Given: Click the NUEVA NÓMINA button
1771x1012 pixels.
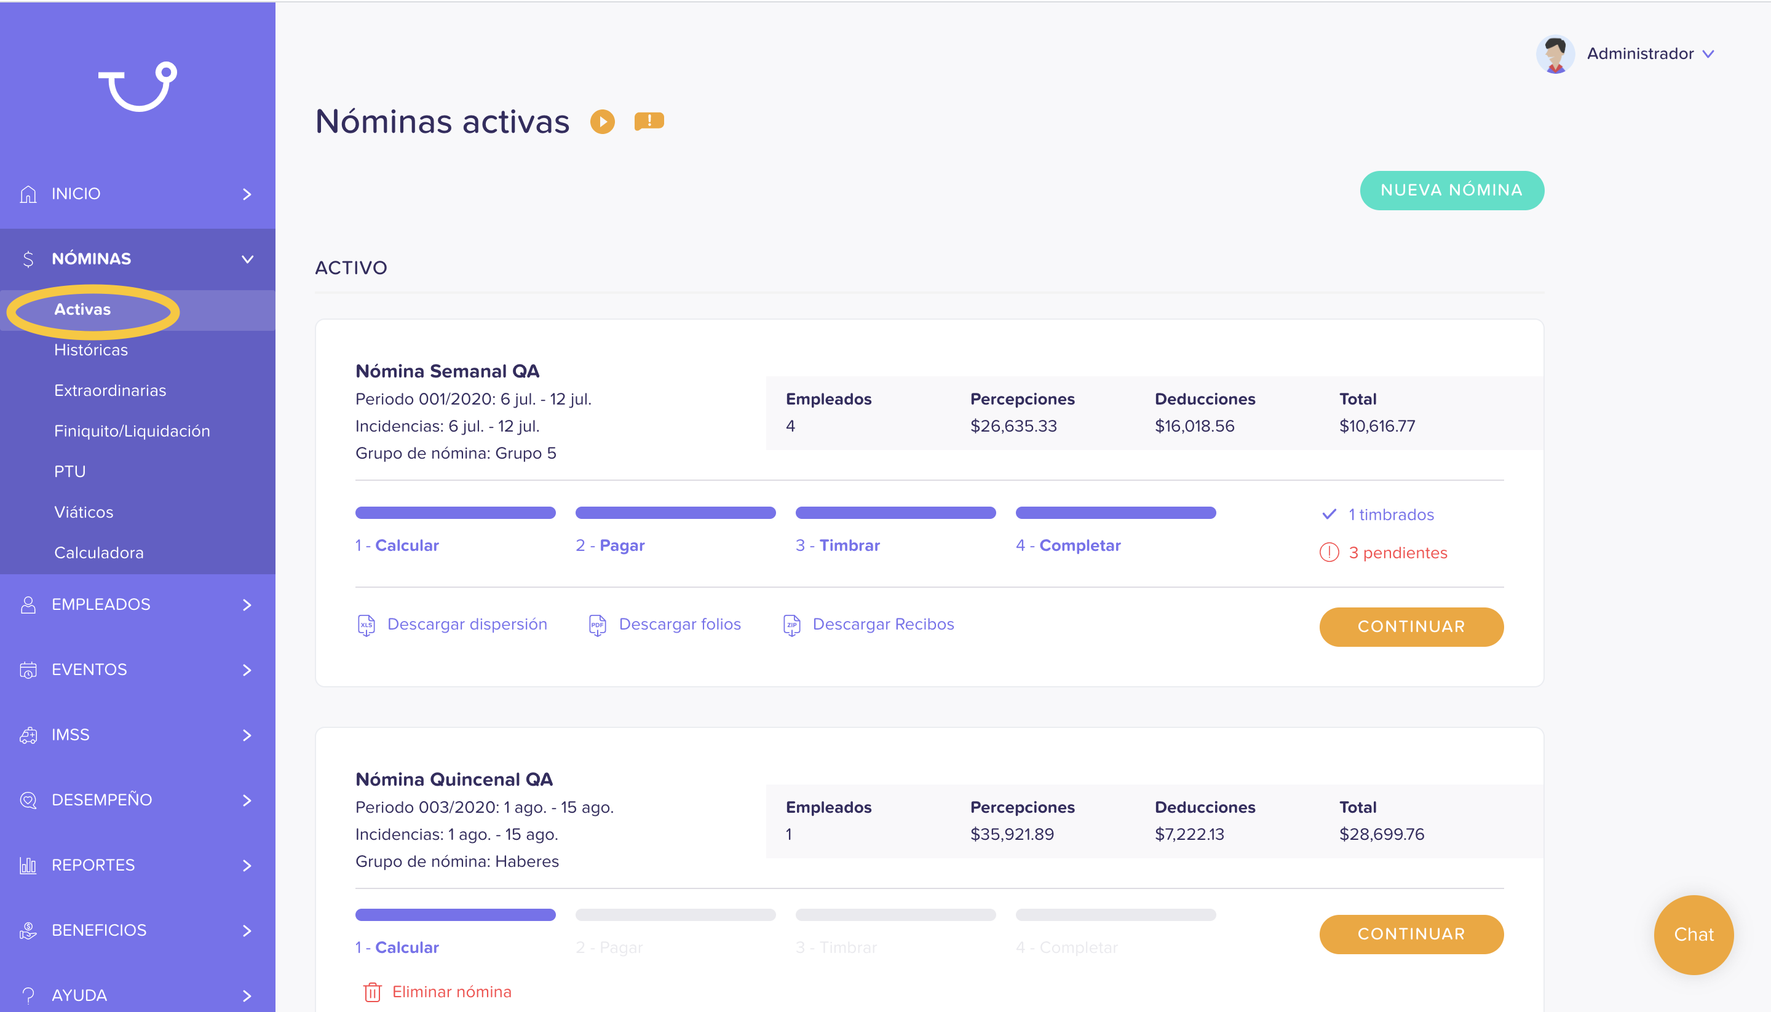Looking at the screenshot, I should 1452,190.
